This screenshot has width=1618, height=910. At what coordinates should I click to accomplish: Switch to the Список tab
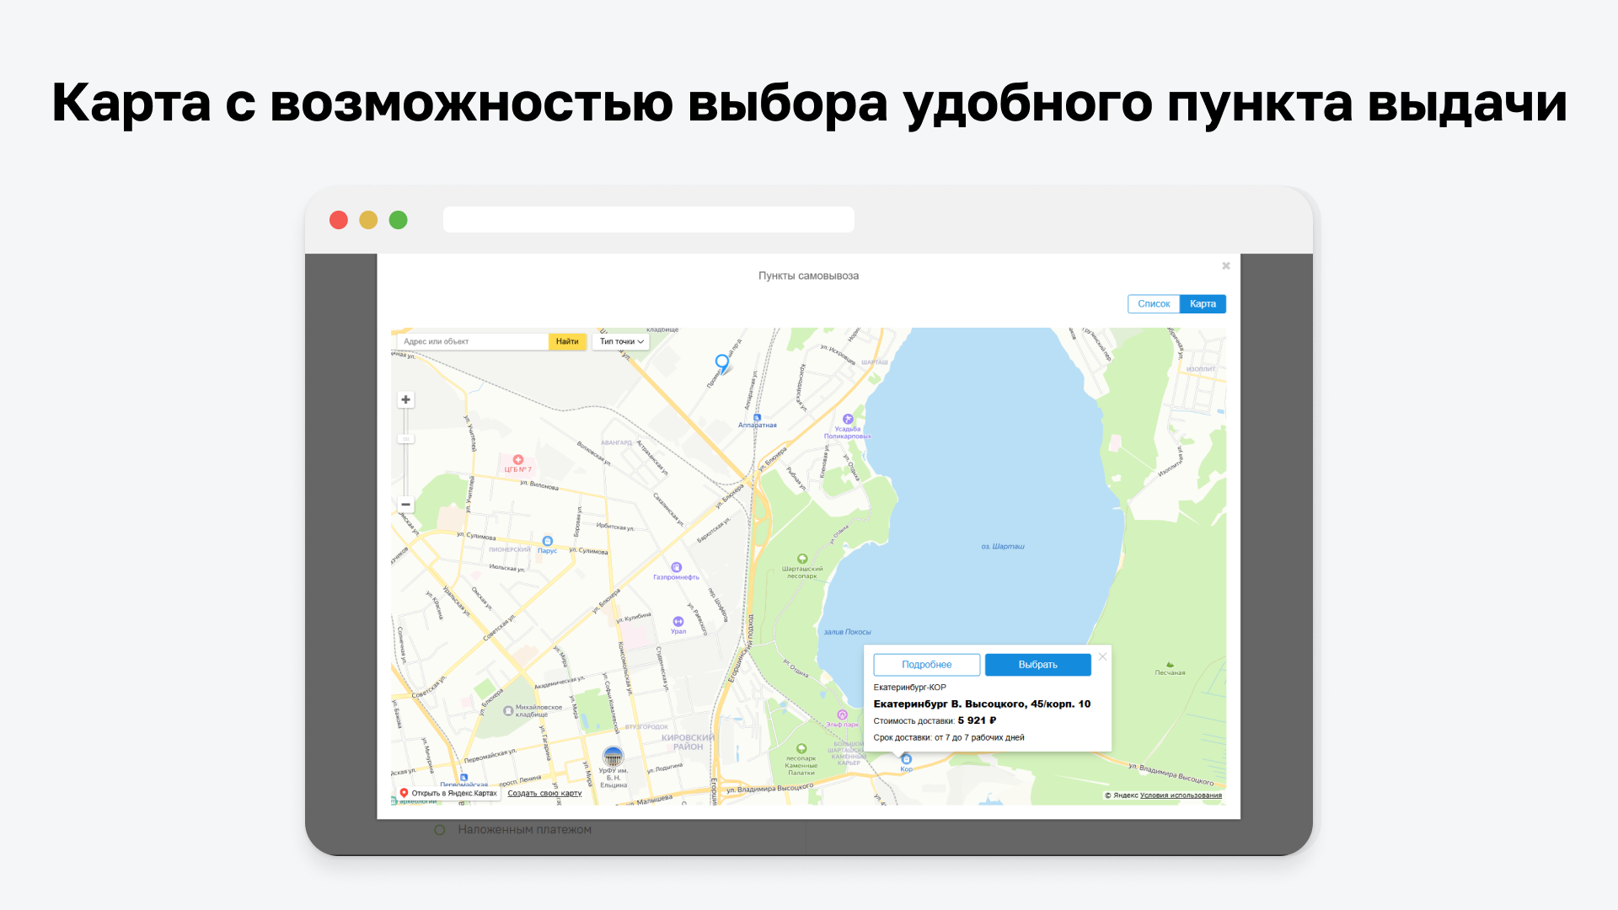(x=1154, y=304)
